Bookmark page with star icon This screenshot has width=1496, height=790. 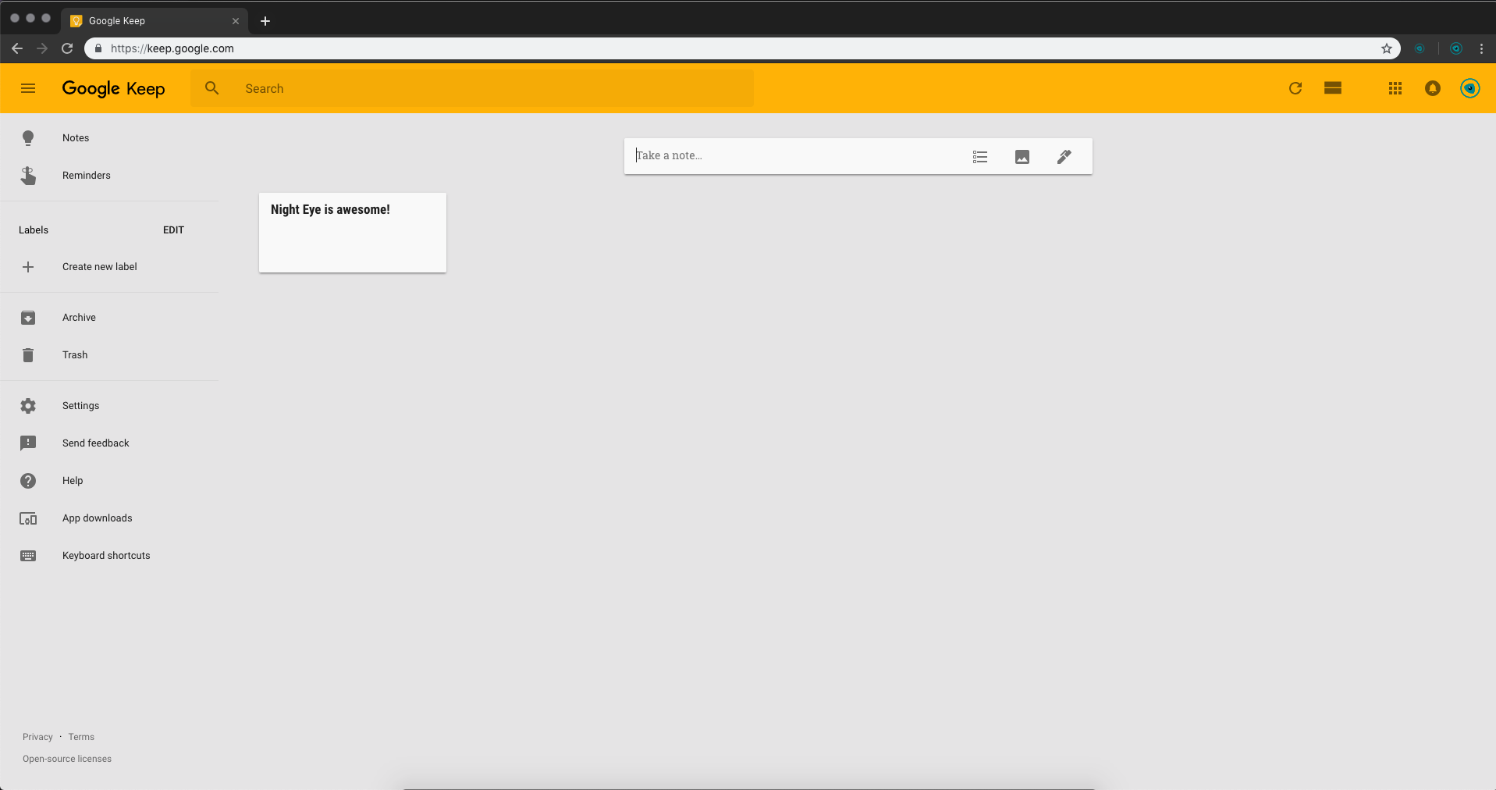tap(1387, 48)
